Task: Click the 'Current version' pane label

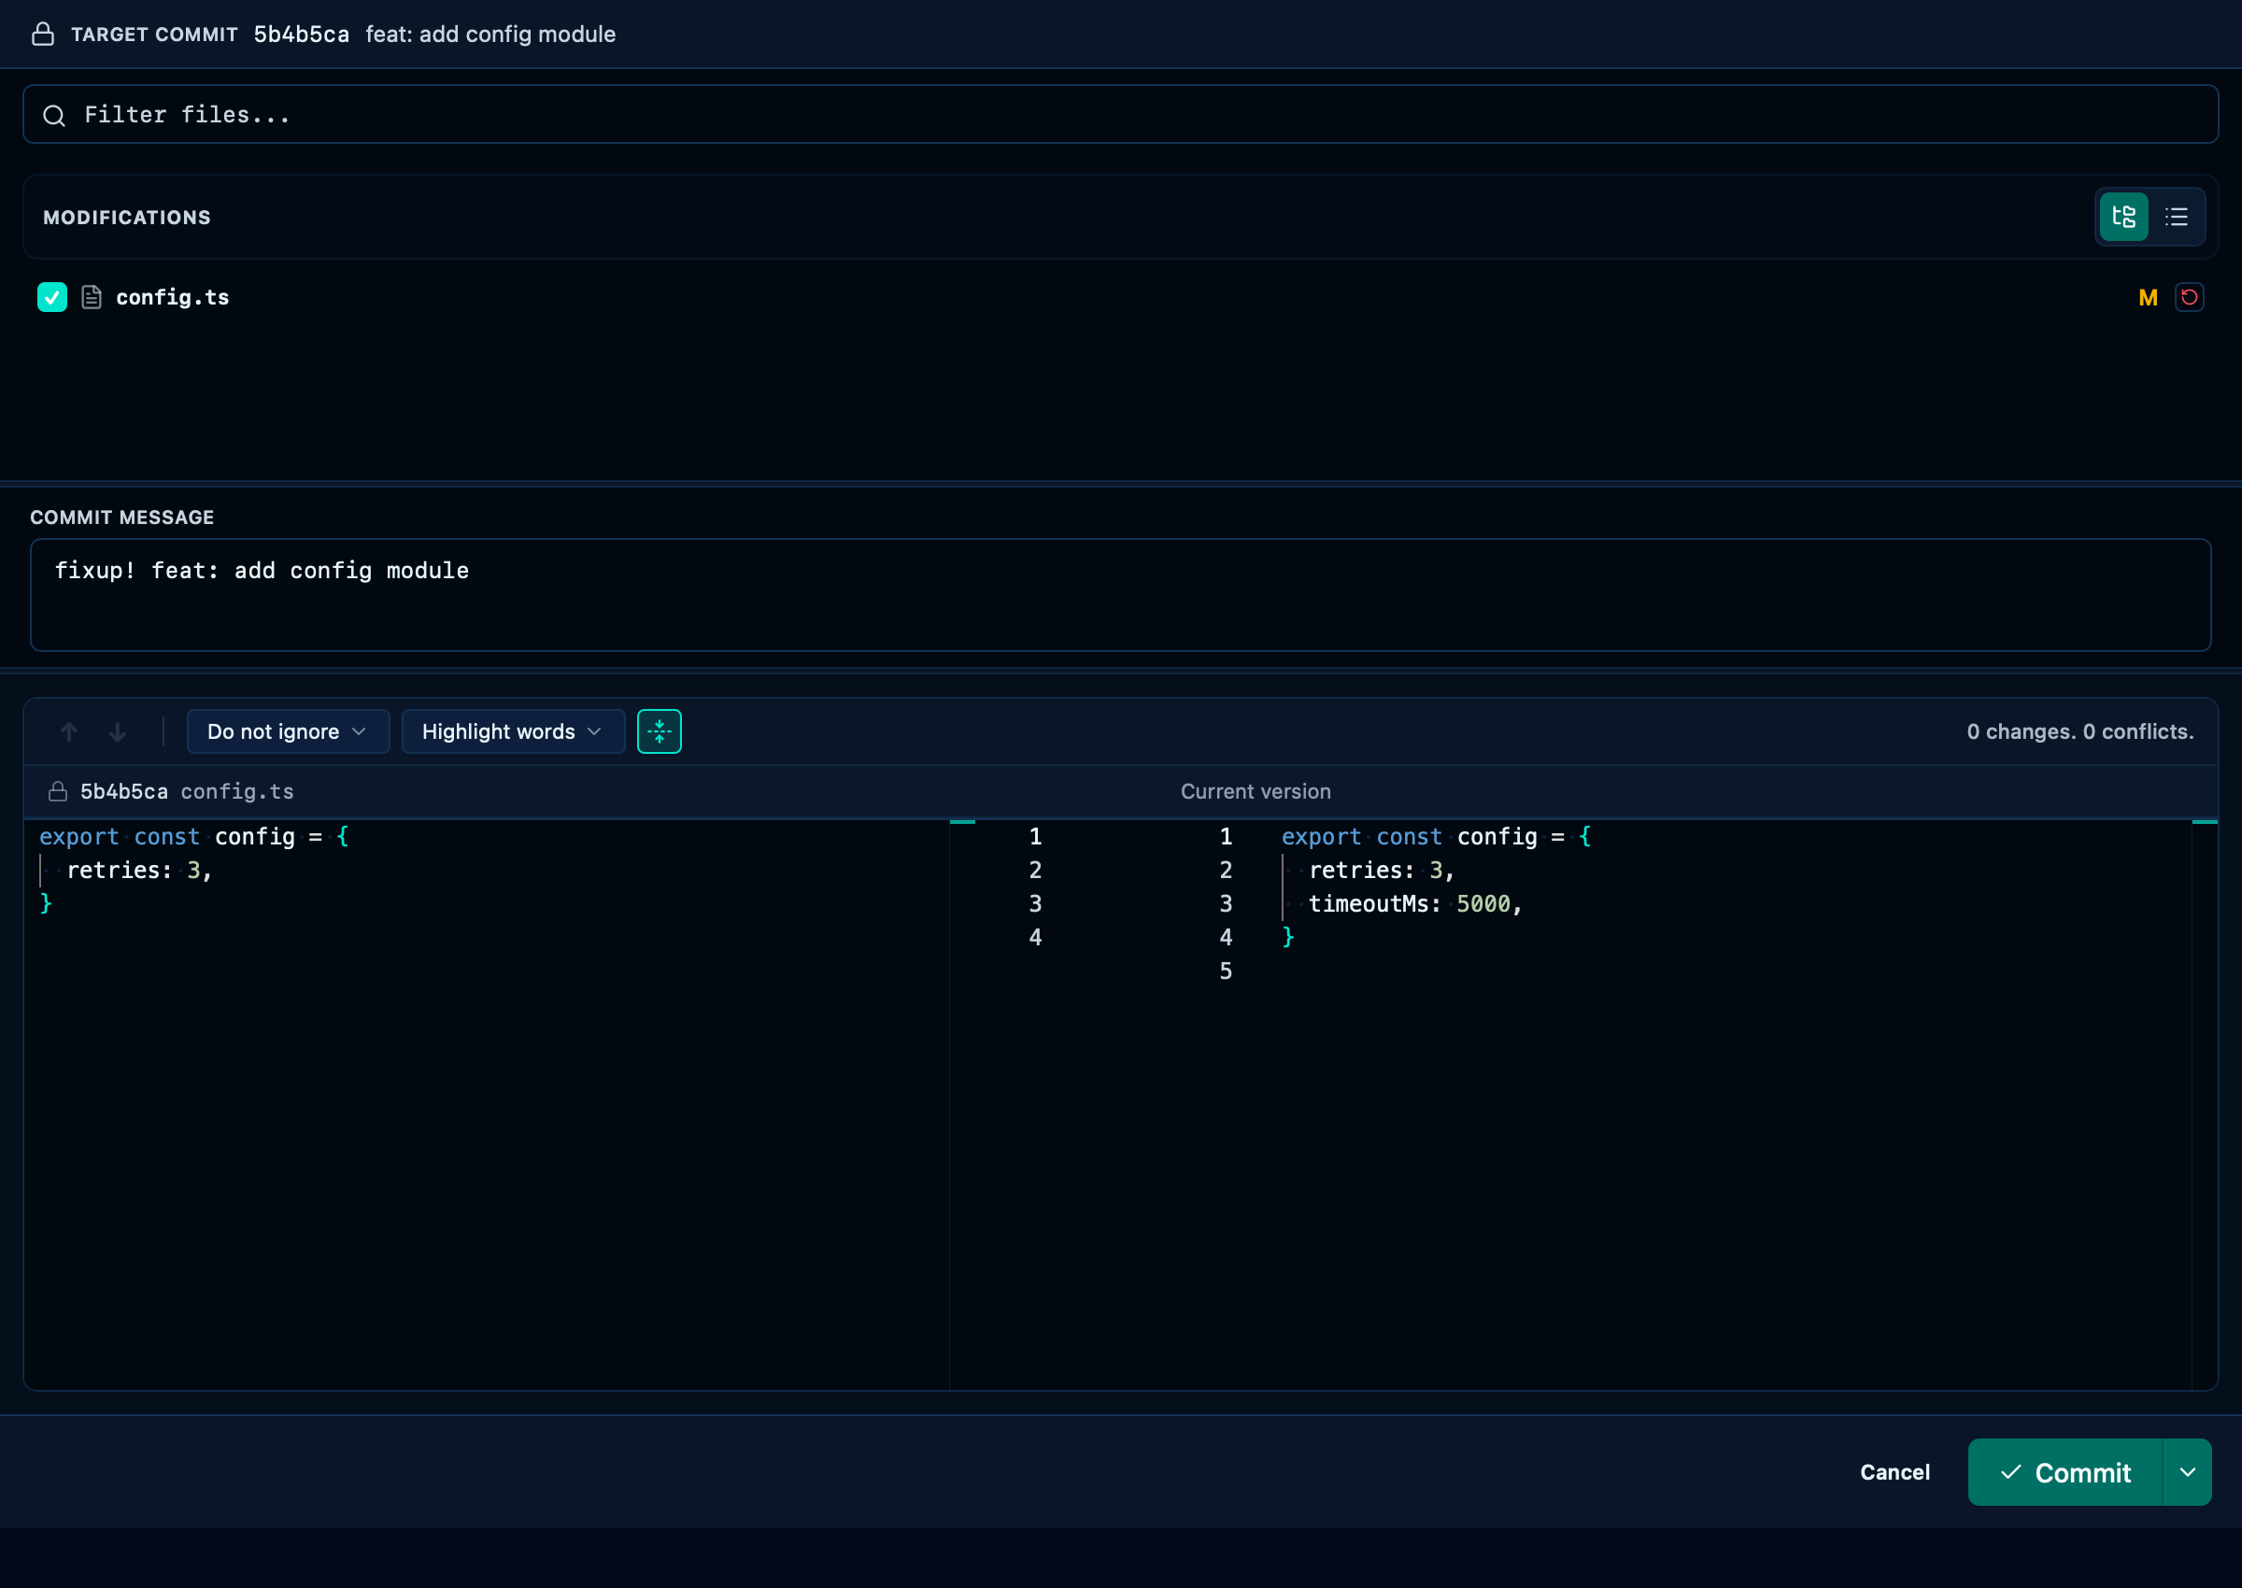Action: pos(1256,791)
